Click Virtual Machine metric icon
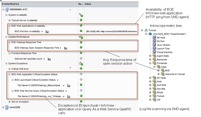This screenshot has width=201, height=117. 154,52
